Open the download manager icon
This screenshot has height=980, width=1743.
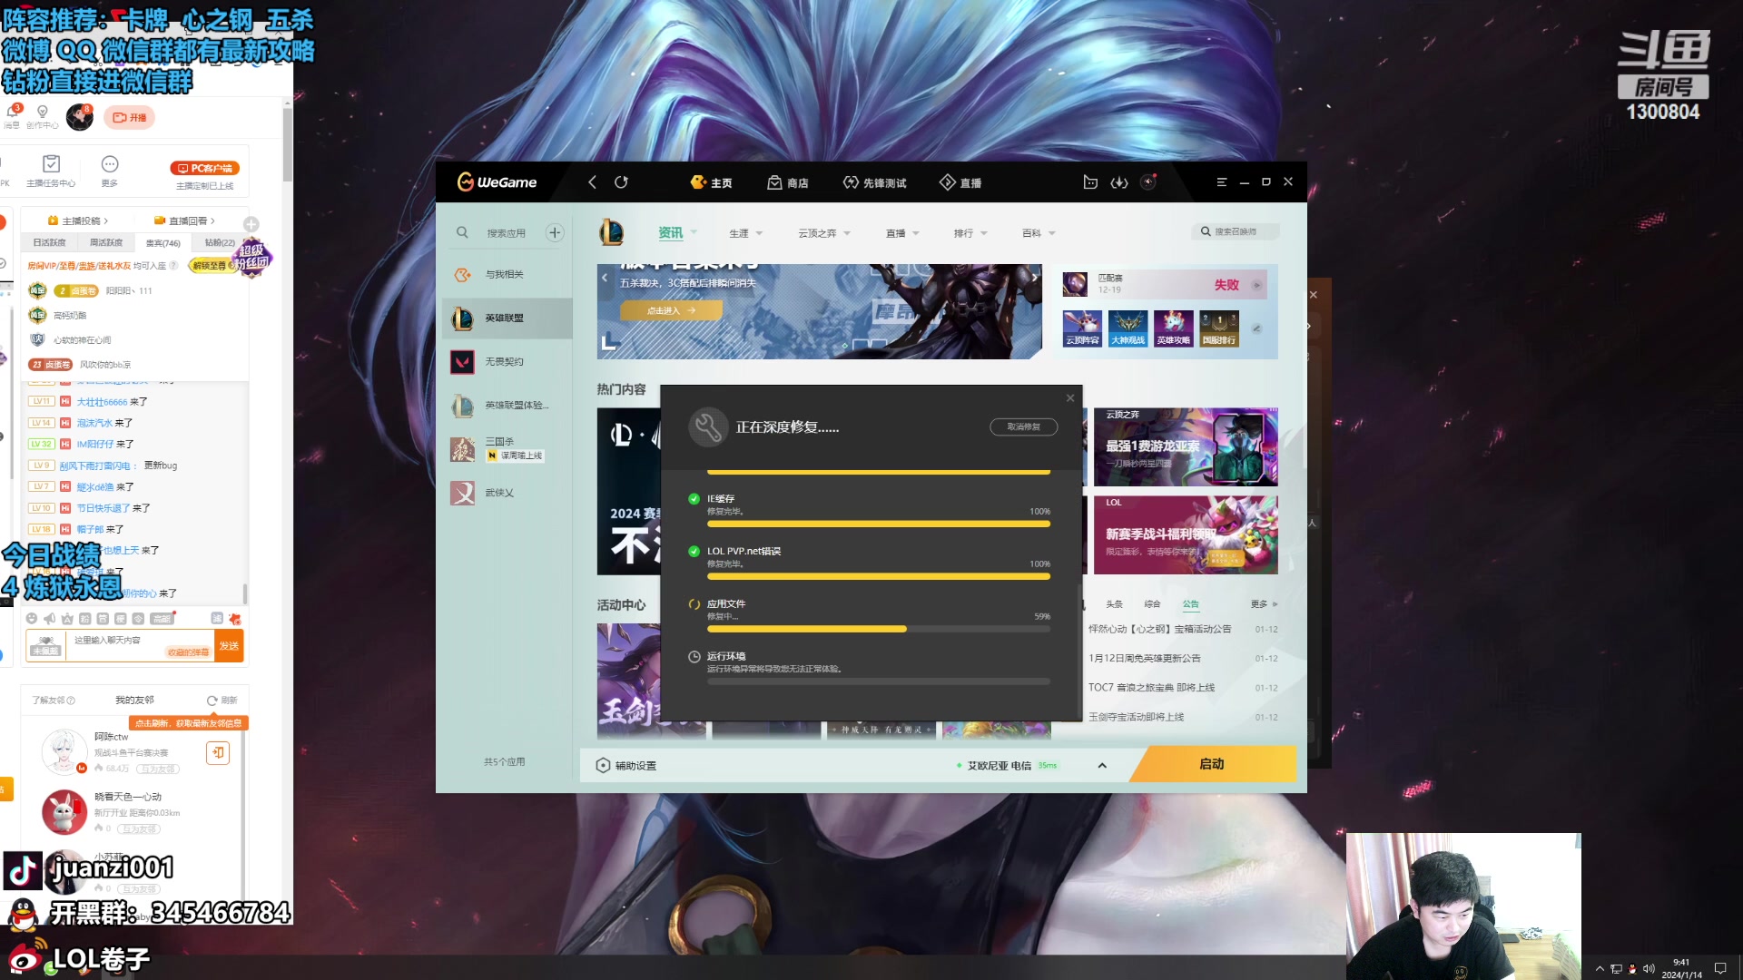[1119, 182]
